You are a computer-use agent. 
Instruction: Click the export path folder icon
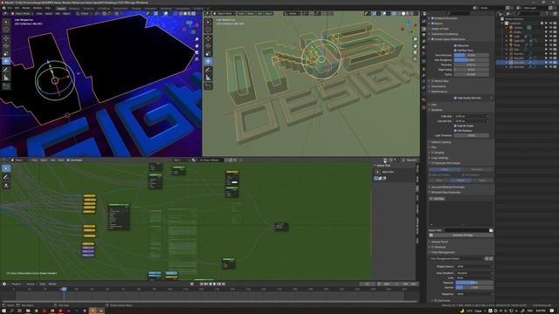click(x=491, y=230)
